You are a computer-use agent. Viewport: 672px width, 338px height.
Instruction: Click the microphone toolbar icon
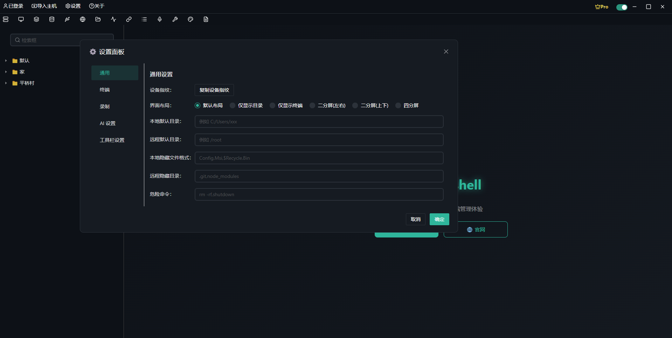(160, 19)
